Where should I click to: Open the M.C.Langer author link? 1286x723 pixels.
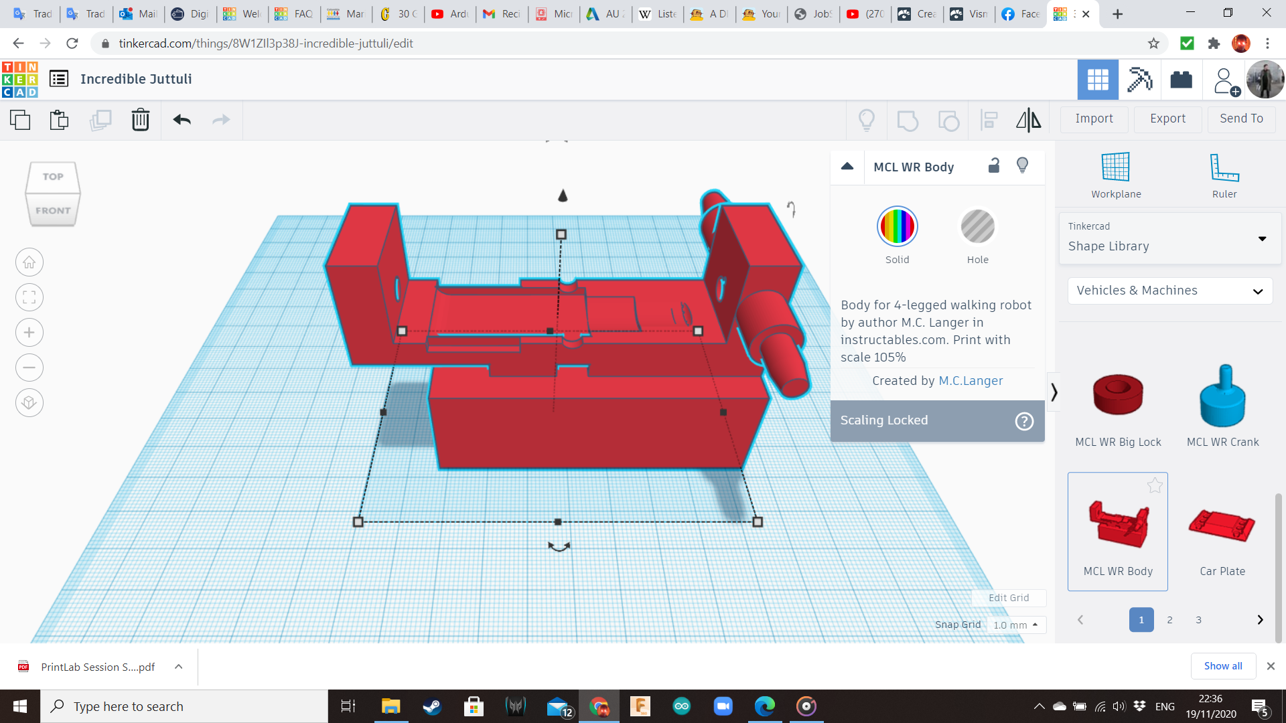(x=971, y=381)
